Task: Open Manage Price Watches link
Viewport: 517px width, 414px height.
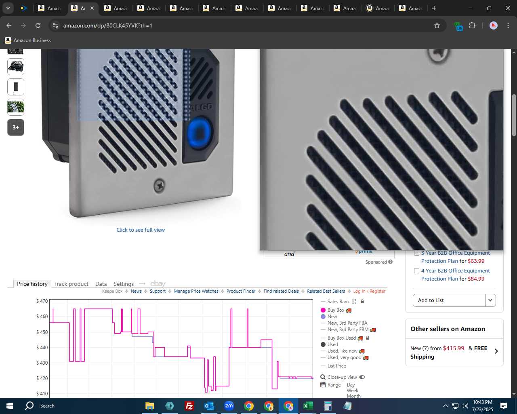Action: click(196, 291)
